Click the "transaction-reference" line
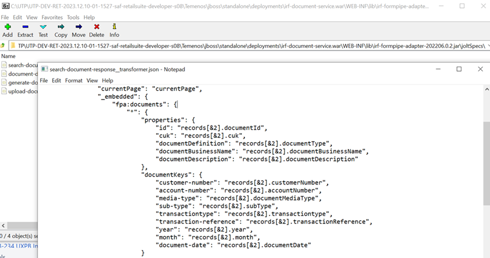The width and height of the screenshot is (490, 258). tap(264, 221)
